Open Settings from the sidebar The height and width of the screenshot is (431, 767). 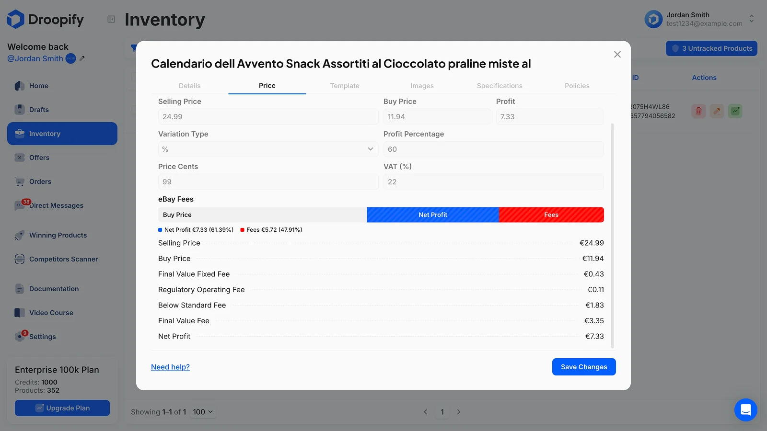point(42,337)
